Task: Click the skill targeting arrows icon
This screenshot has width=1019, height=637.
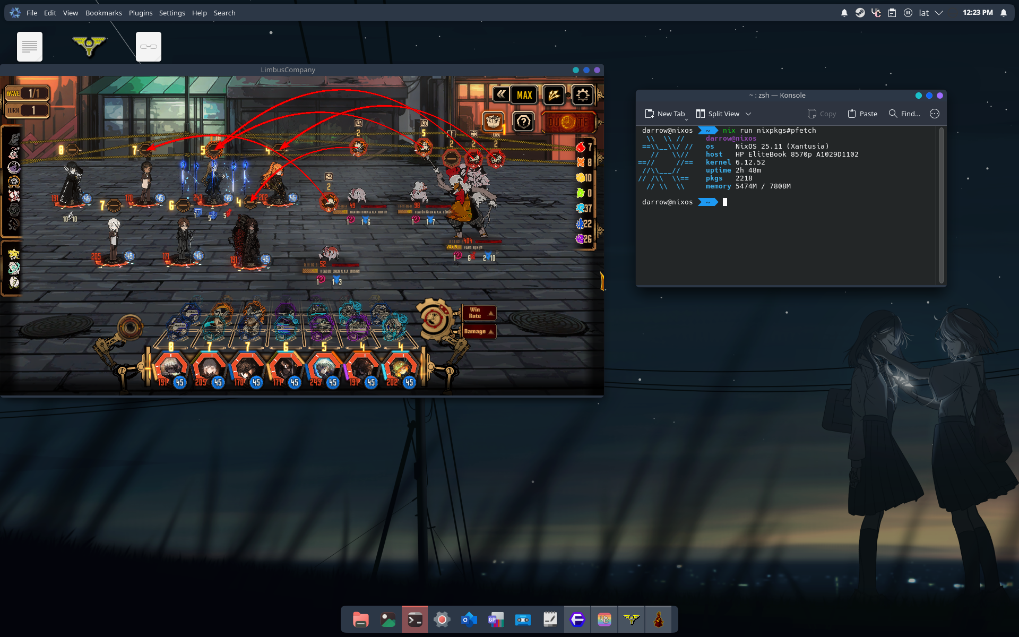Action: point(553,96)
